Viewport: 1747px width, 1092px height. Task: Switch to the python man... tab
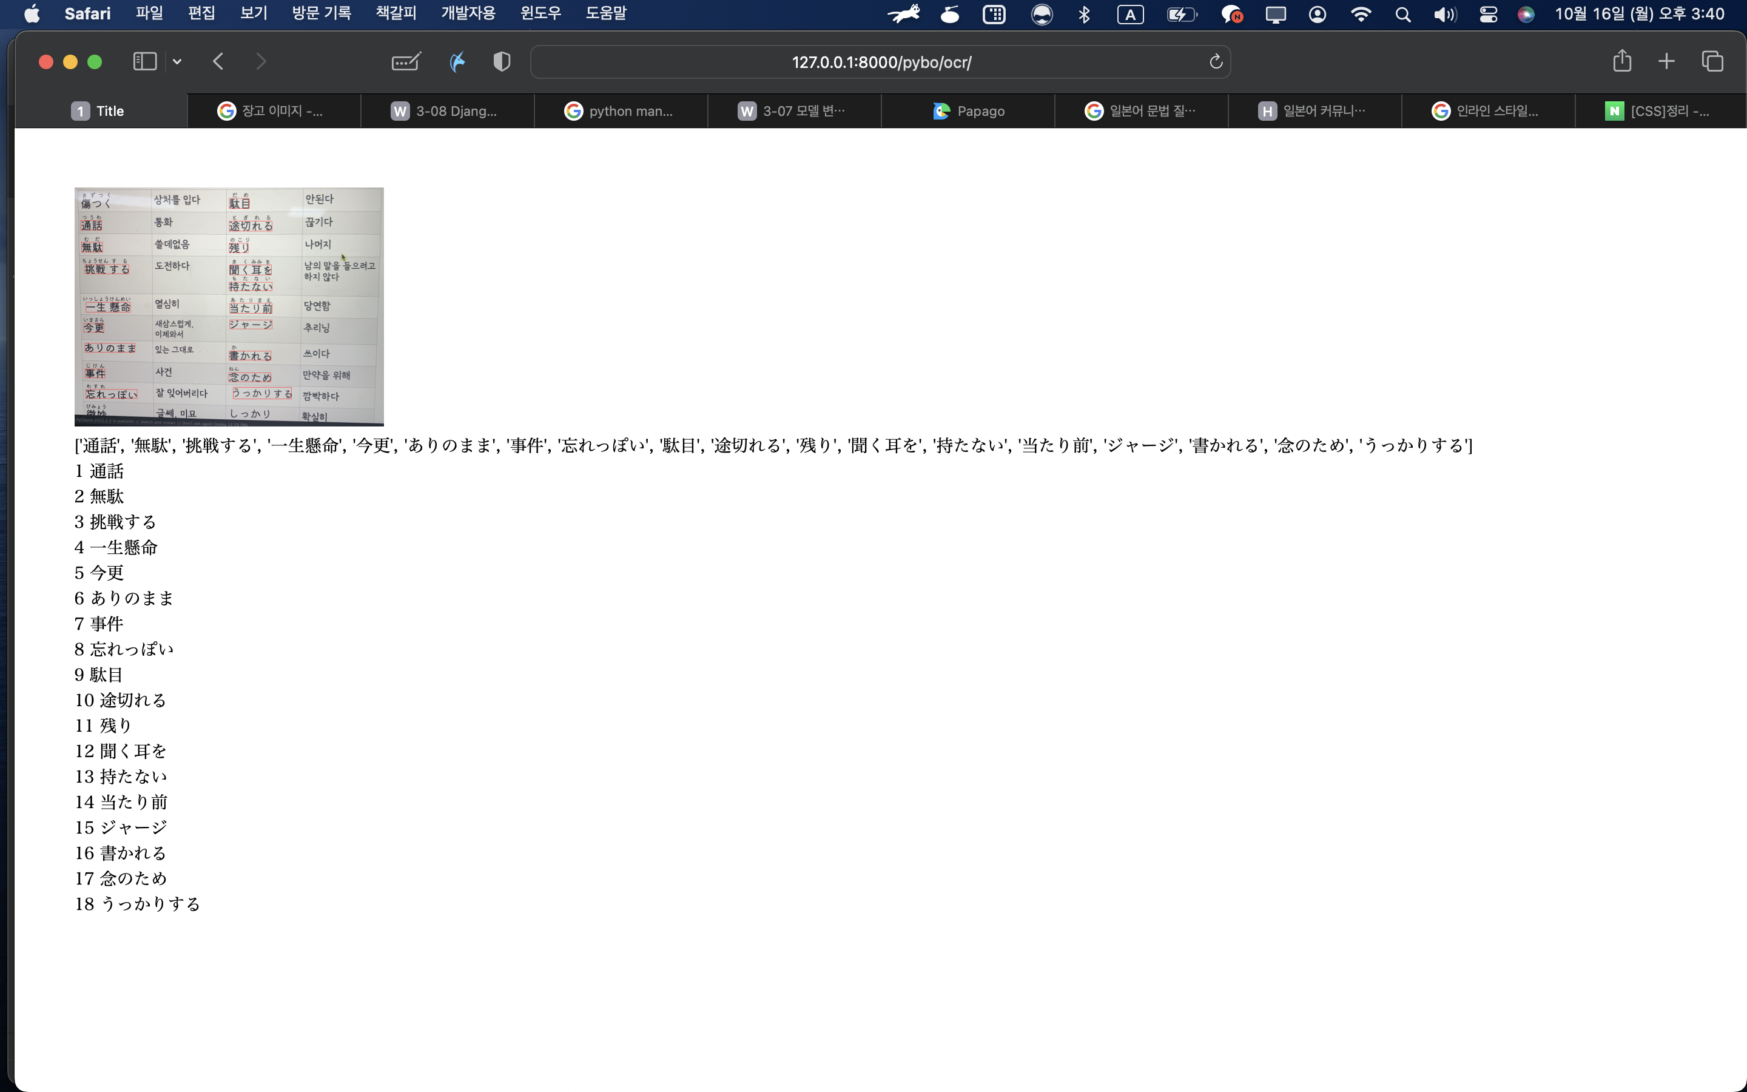pyautogui.click(x=621, y=111)
